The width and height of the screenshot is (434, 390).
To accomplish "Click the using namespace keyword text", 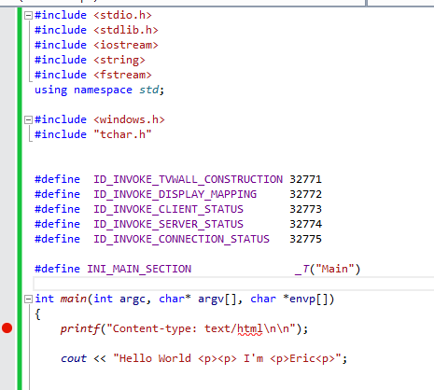I will [x=83, y=91].
